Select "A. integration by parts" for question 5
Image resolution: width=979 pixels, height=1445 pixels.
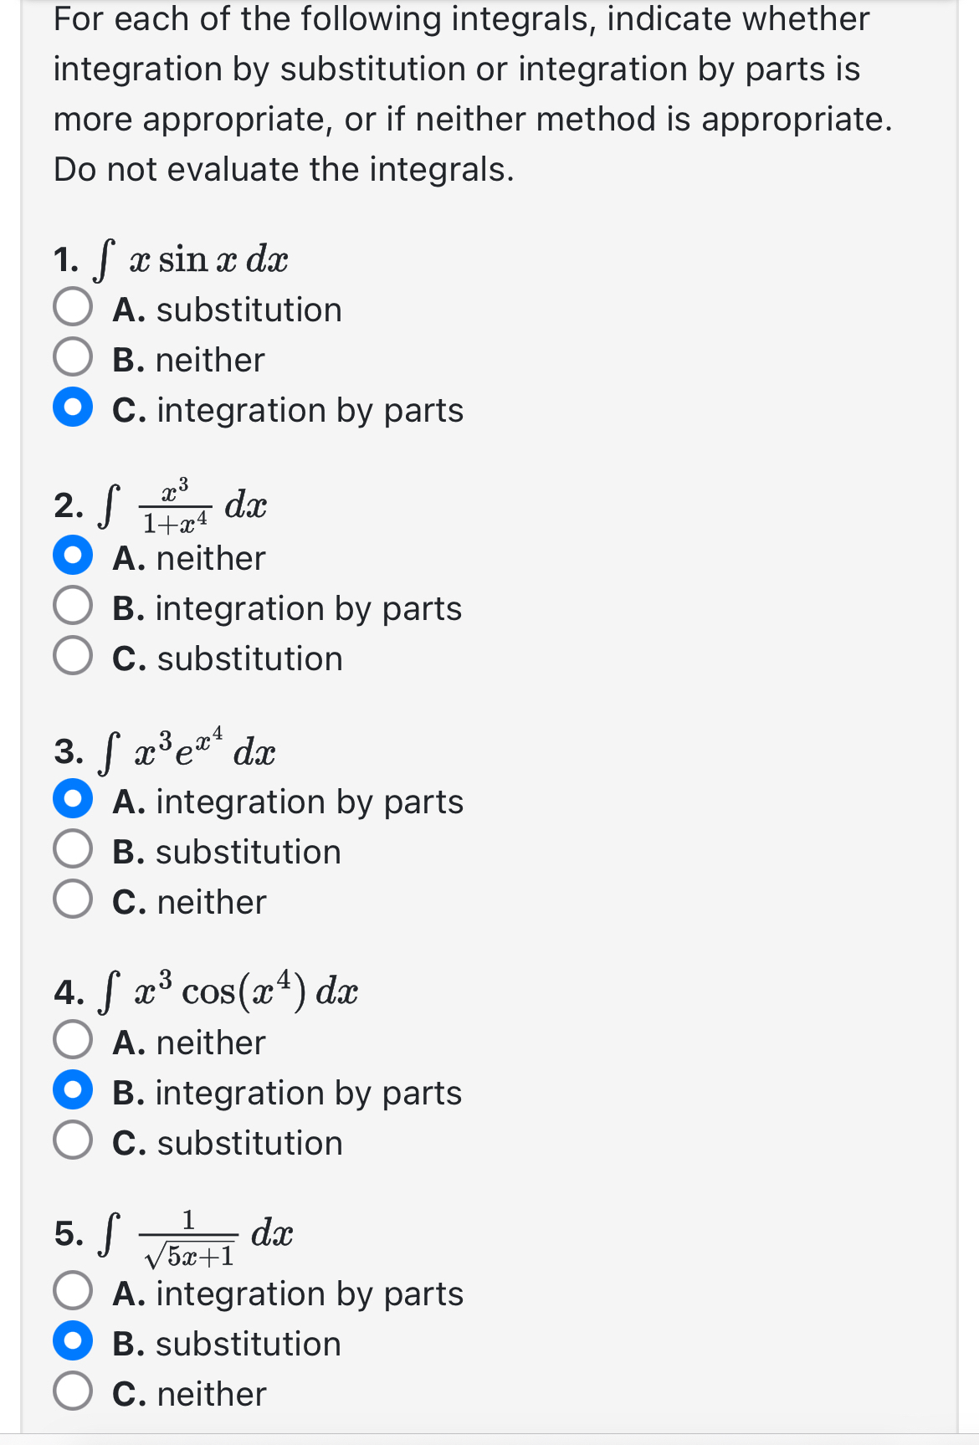coord(75,1293)
